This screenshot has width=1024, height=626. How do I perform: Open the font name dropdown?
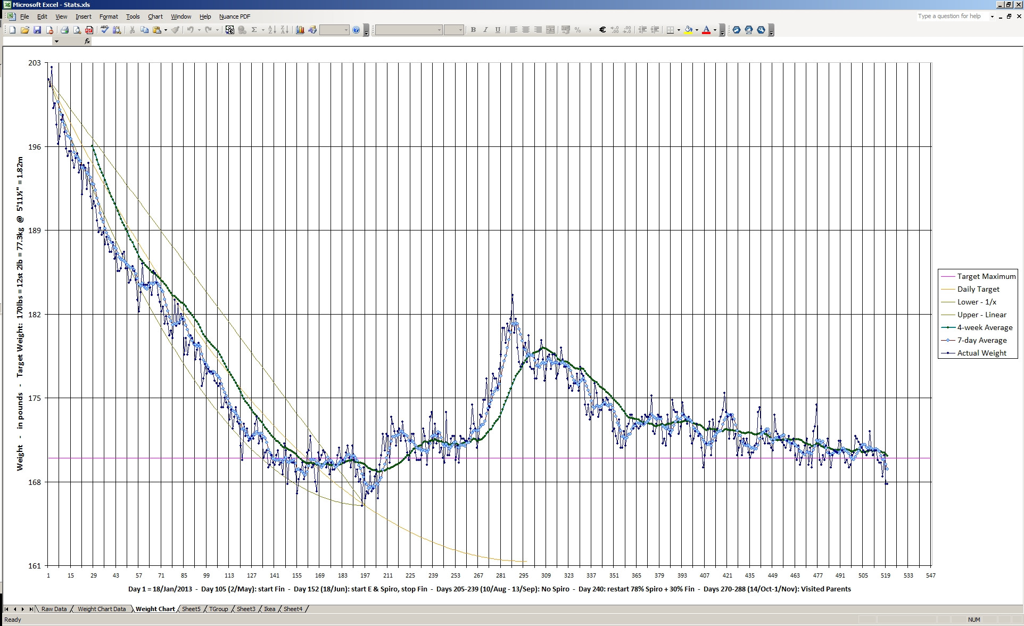[x=439, y=30]
